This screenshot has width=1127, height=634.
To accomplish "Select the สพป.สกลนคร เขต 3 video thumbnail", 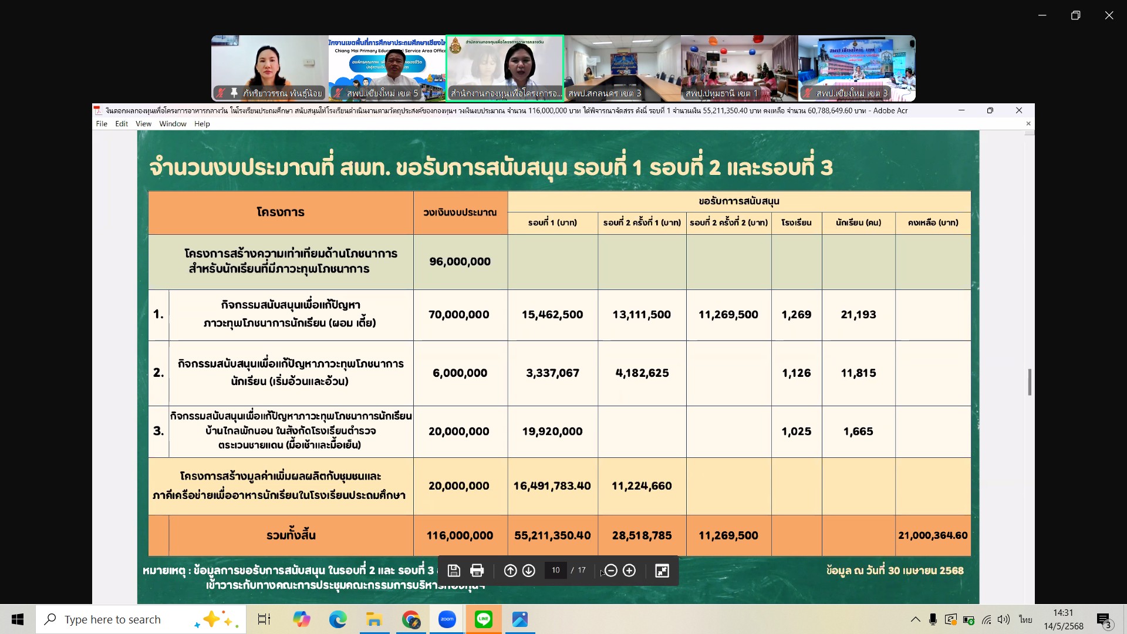I will coord(622,68).
